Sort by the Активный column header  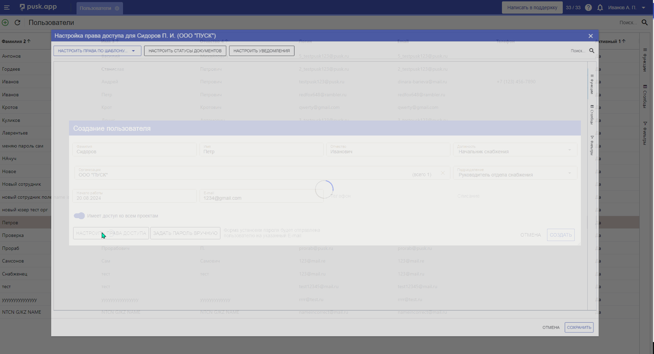[610, 41]
